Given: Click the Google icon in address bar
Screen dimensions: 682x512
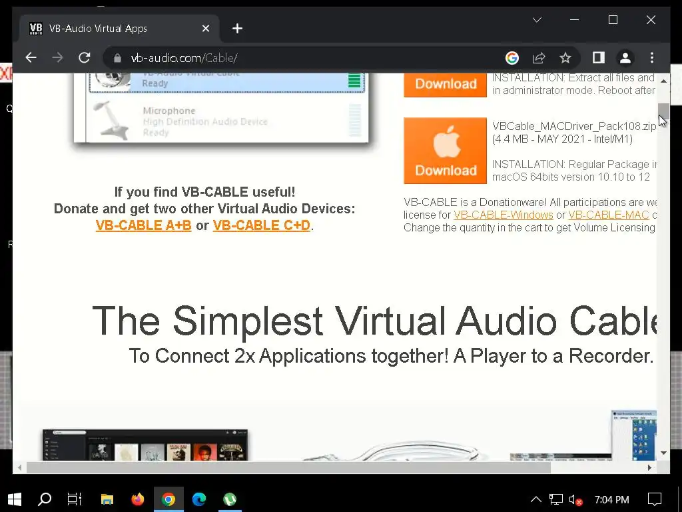Looking at the screenshot, I should 512,58.
